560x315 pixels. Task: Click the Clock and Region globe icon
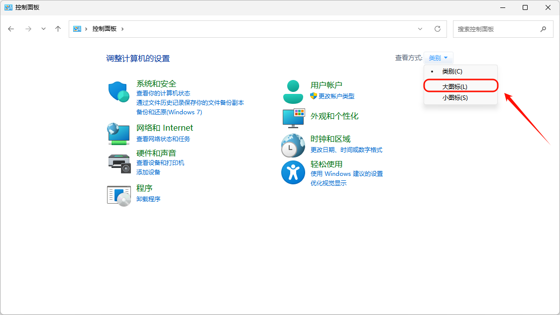pyautogui.click(x=293, y=146)
